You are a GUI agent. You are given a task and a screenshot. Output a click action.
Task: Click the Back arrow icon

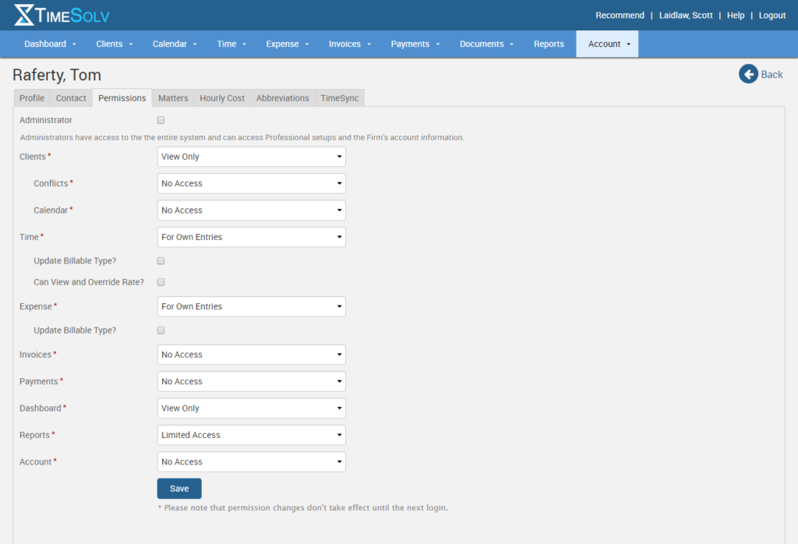click(749, 74)
